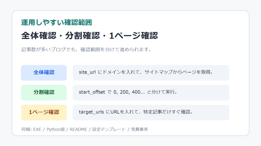Select the start_offset description box
This screenshot has height=146, width=261.
coord(151,93)
